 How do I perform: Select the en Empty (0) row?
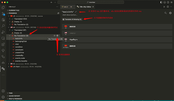click(33, 33)
